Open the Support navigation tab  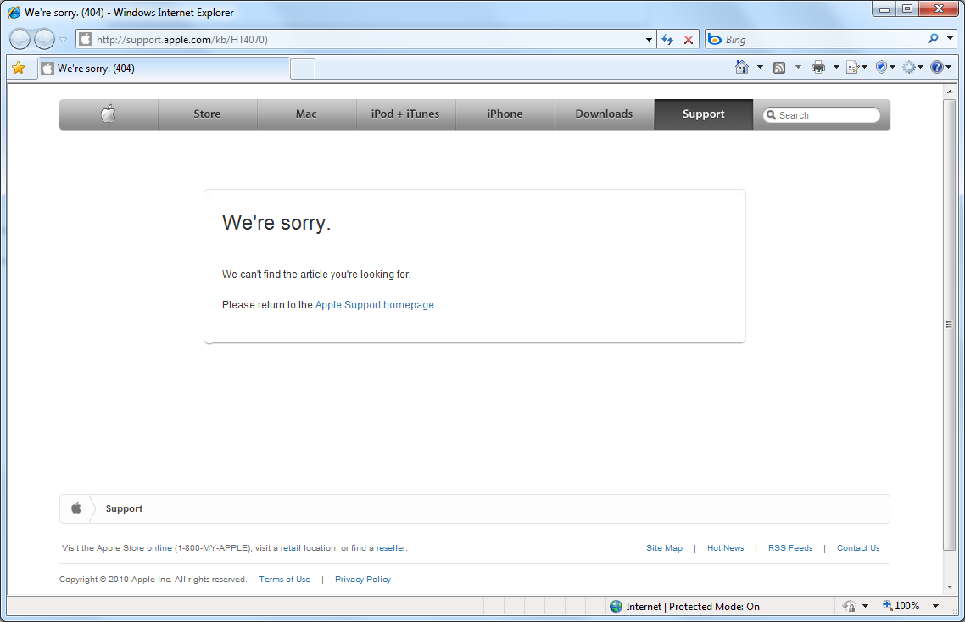tap(704, 114)
